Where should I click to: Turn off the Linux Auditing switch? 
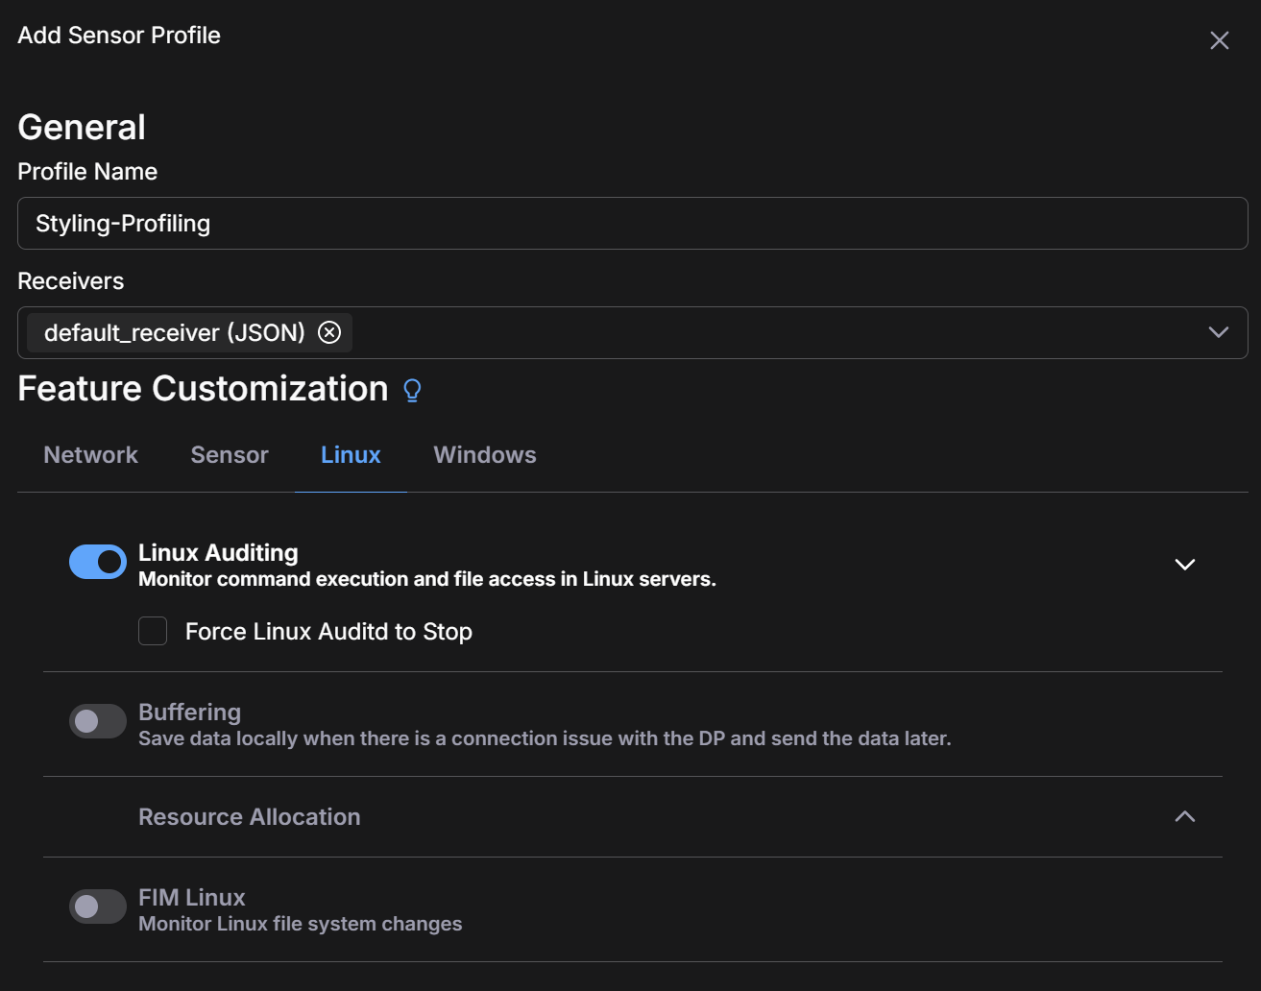98,562
